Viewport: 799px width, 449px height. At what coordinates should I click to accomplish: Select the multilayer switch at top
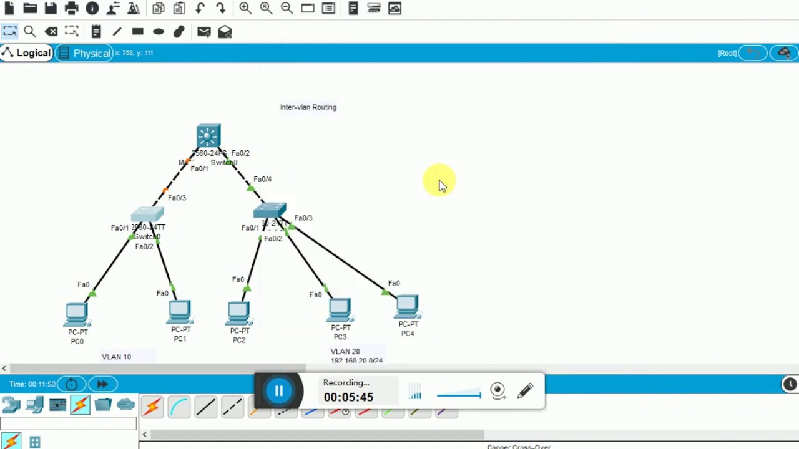(208, 136)
